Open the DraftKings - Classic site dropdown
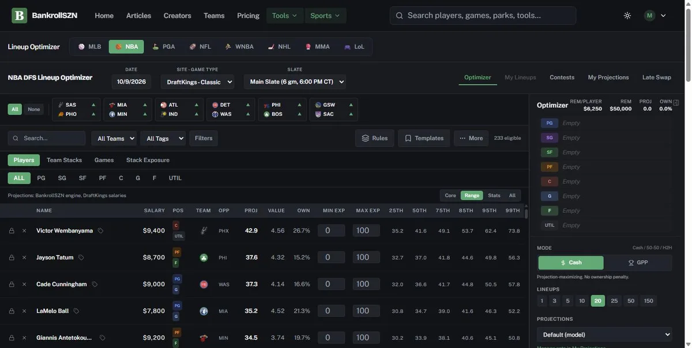692x348 pixels. point(197,82)
